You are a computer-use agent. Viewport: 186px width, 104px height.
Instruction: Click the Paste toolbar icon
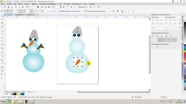23,7
